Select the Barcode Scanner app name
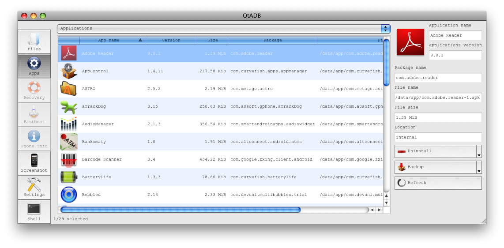 pos(102,159)
